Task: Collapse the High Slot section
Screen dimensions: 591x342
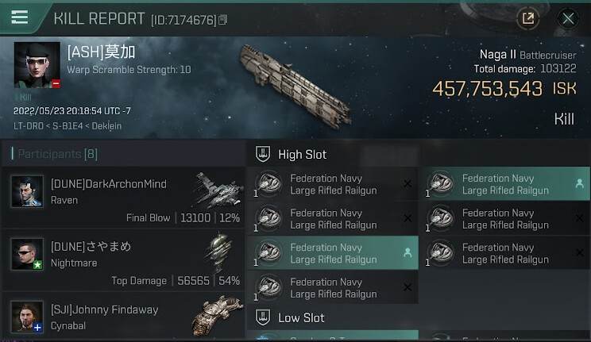Action: point(263,155)
